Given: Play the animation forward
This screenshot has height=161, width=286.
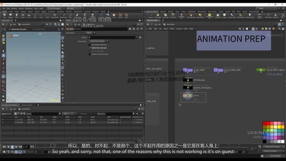Looking at the screenshot, I should point(16,147).
